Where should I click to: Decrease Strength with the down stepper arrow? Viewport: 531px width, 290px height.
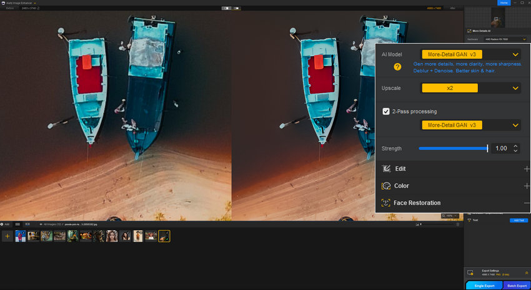coord(515,151)
